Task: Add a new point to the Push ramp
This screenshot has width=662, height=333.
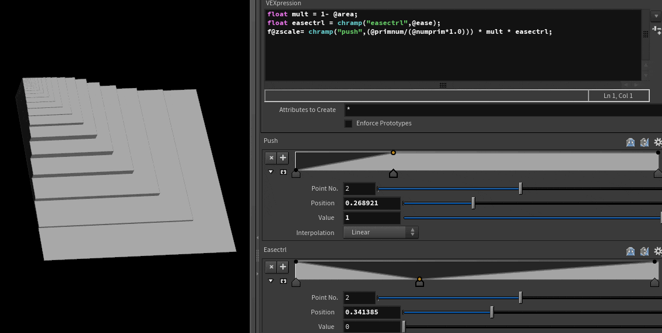Action: pos(283,158)
